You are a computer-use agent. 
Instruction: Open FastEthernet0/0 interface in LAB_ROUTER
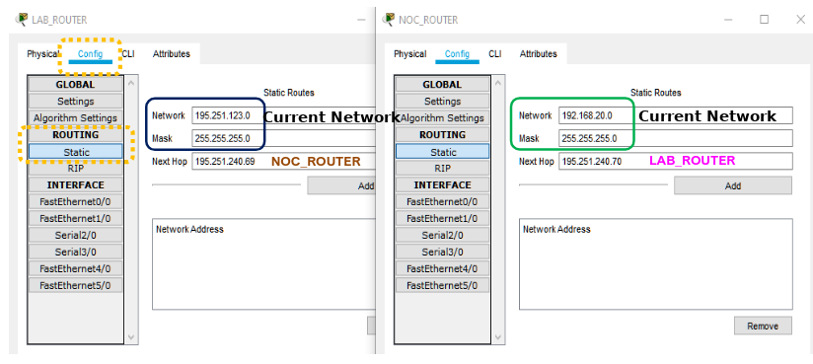(76, 201)
